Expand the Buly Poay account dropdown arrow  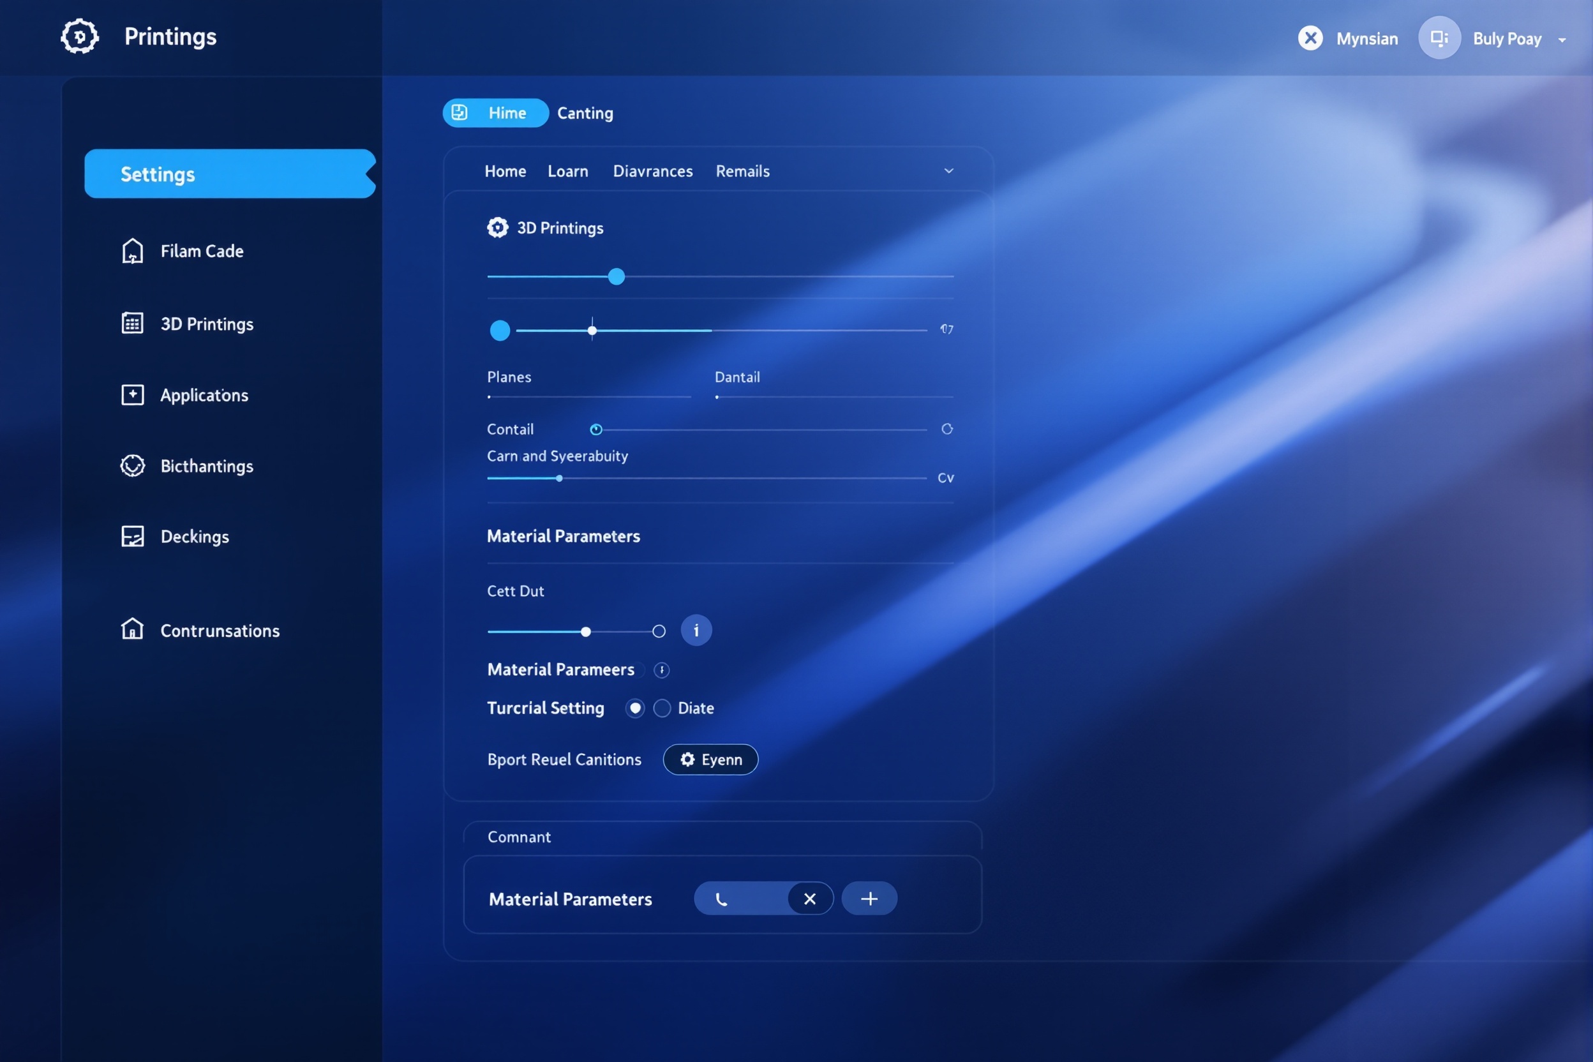[x=1562, y=40]
